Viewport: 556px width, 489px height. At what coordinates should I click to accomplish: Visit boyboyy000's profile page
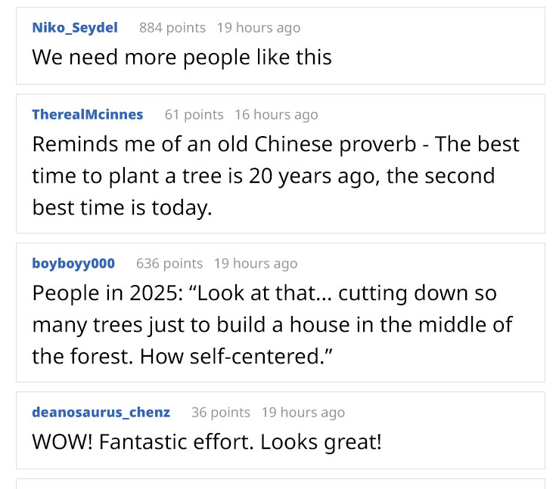(x=73, y=264)
